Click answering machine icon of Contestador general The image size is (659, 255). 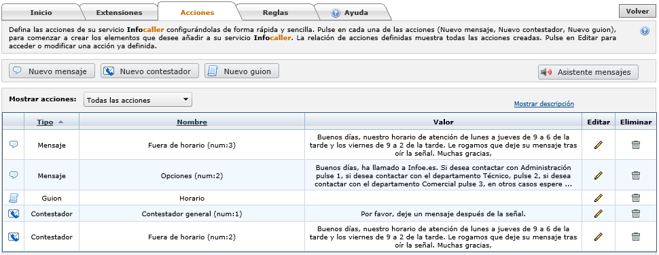14,214
